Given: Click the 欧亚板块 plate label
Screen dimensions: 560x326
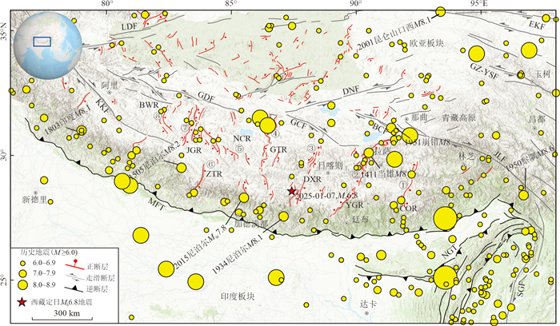Looking at the screenshot, I should pyautogui.click(x=426, y=43).
